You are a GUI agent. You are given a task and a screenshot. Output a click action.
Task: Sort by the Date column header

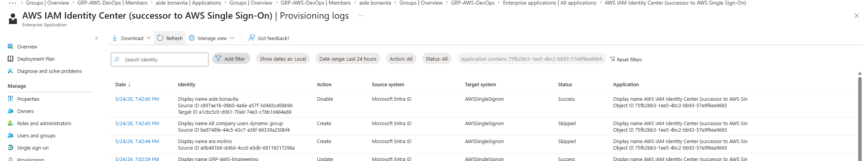(123, 85)
